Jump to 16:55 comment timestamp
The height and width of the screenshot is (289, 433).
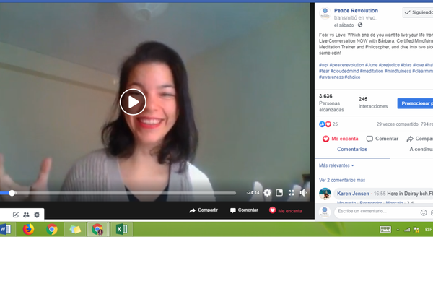pos(380,194)
